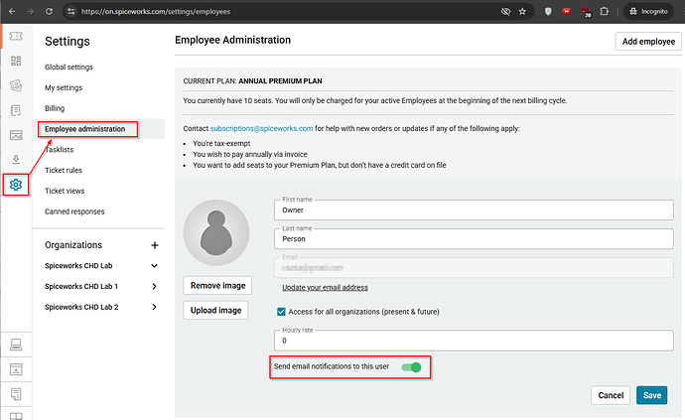Viewport: 685px width, 420px height.
Task: Click the profile avatar placeholder image
Action: tap(216, 230)
